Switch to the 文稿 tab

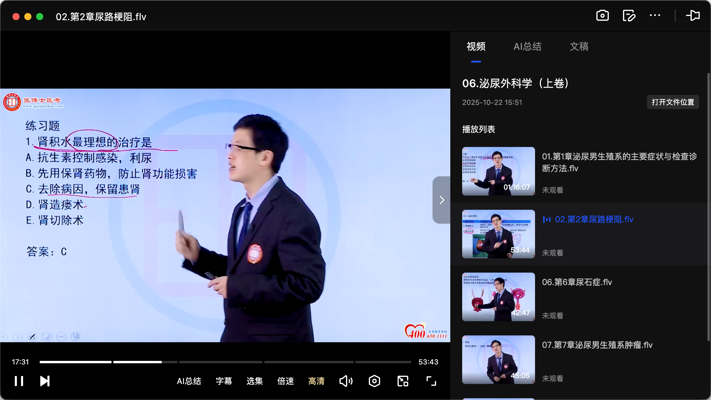click(x=579, y=47)
